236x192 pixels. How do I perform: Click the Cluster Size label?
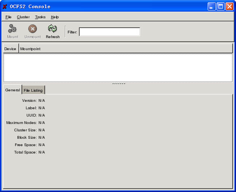tap(25, 130)
